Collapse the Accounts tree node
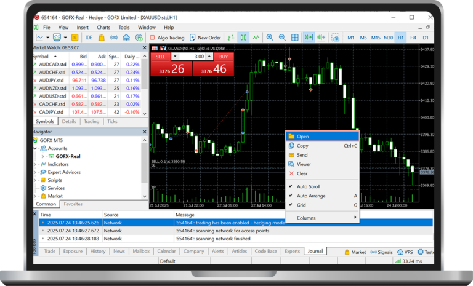Viewport: 473px width, 286px height. (x=35, y=149)
